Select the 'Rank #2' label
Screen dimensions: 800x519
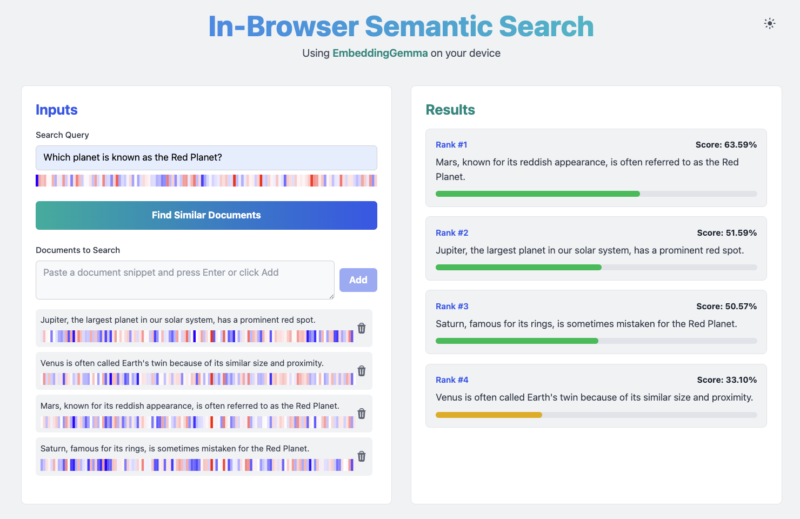pyautogui.click(x=452, y=233)
